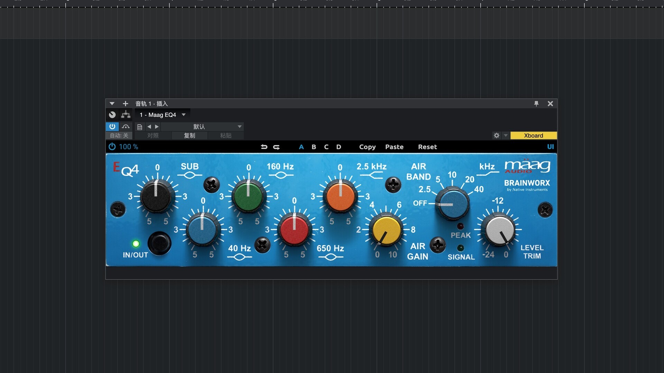Click the blue 40 Hz gain knob
The height and width of the screenshot is (373, 664).
202,230
